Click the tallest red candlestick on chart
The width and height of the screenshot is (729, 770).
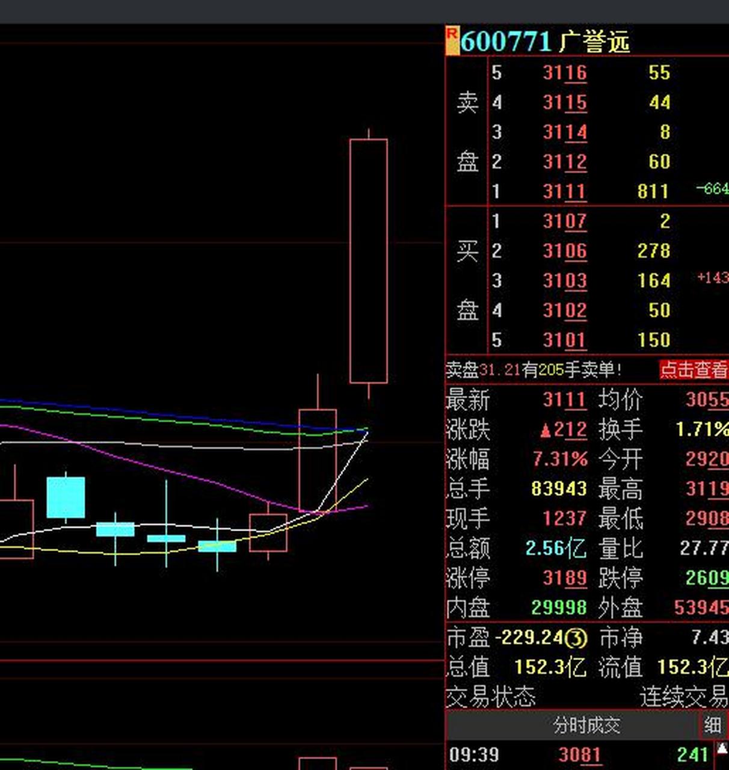pos(368,260)
